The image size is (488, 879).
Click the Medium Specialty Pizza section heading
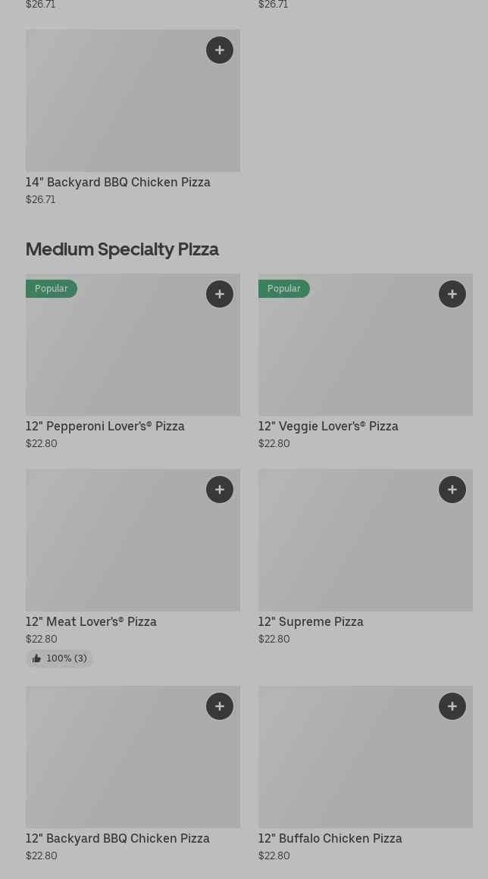122,249
